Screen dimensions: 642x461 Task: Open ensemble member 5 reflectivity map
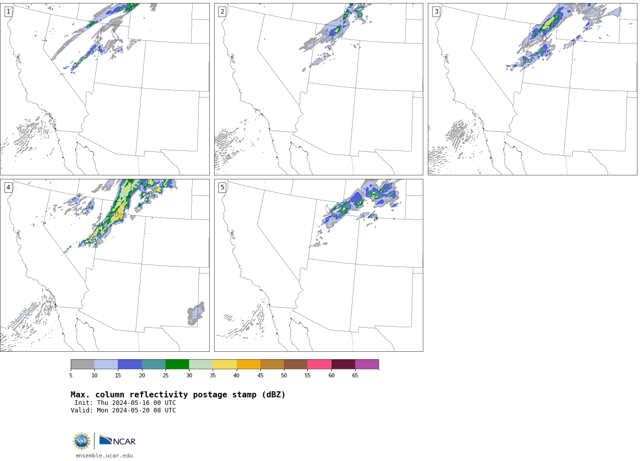318,265
